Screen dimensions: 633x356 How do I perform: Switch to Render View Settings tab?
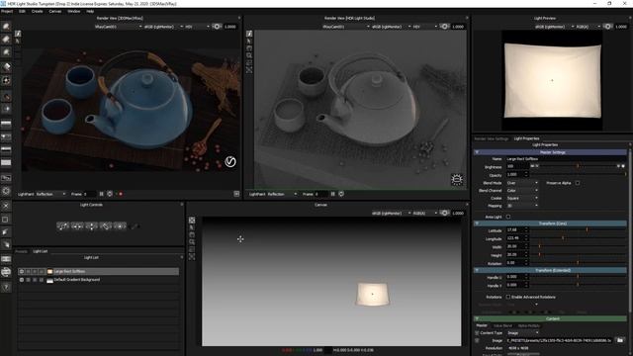pyautogui.click(x=492, y=138)
